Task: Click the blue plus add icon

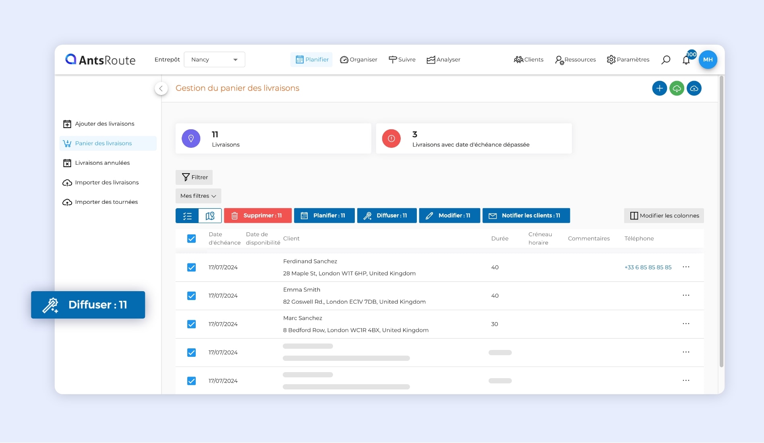Action: tap(659, 88)
